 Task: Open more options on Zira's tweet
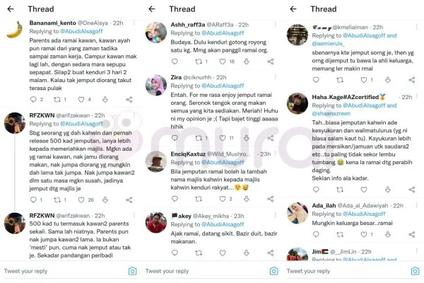coord(276,77)
